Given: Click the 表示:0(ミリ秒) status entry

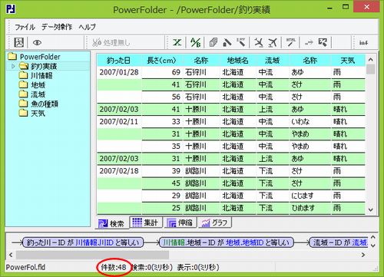Looking at the screenshot, I should point(198,267).
